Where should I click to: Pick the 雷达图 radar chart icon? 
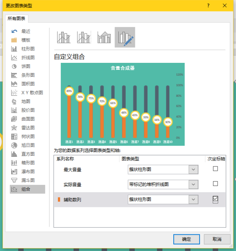pos(14,128)
